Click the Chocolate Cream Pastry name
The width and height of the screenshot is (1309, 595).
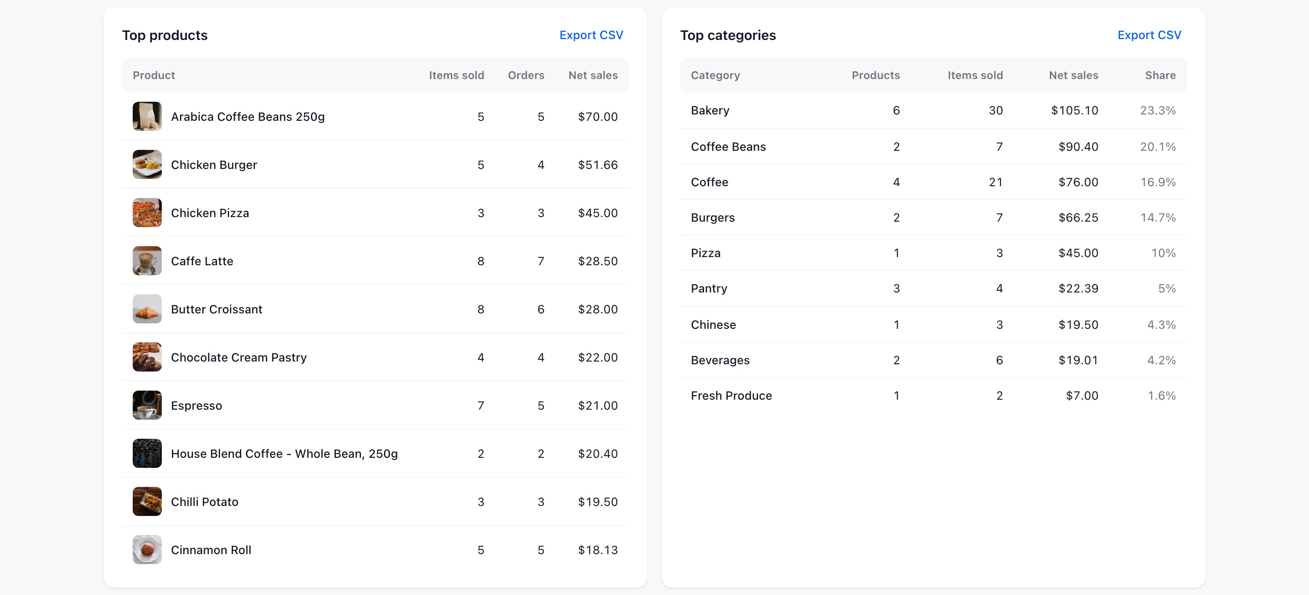coord(238,357)
